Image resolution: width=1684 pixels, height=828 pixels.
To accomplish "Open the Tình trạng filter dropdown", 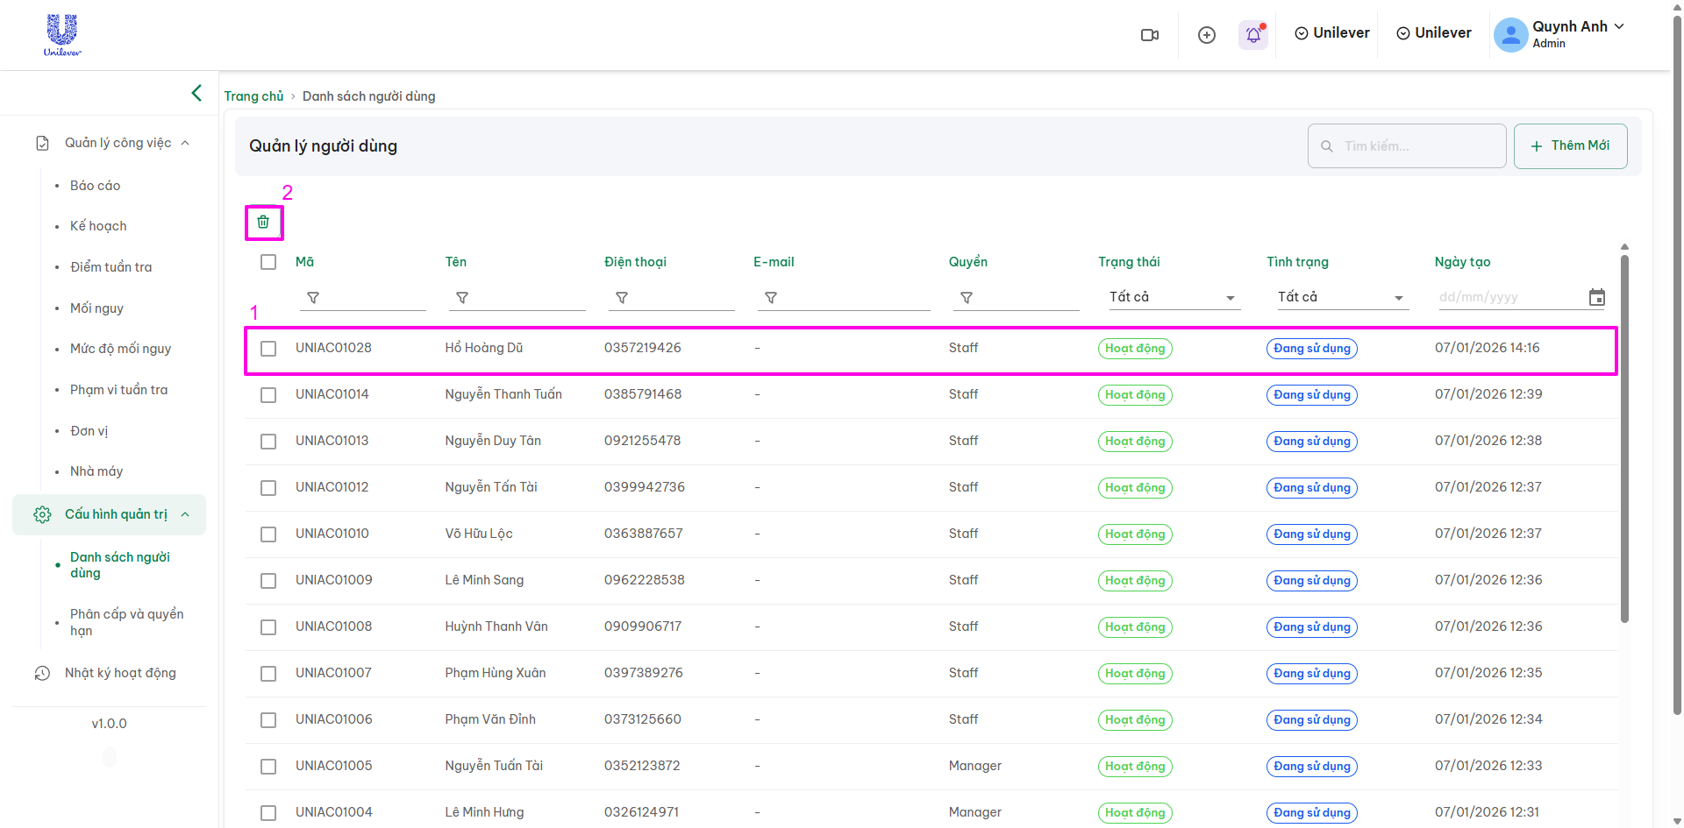I will click(1340, 298).
